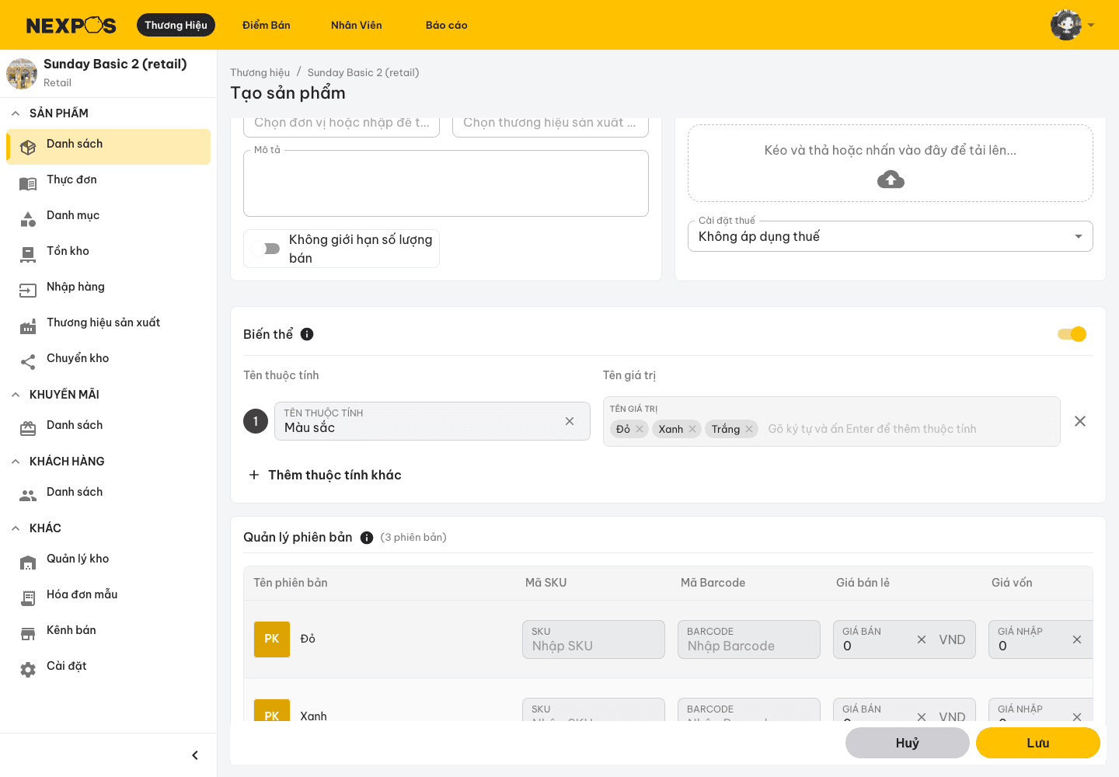Click the Cài đặt gear icon
Image resolution: width=1119 pixels, height=777 pixels.
point(28,669)
